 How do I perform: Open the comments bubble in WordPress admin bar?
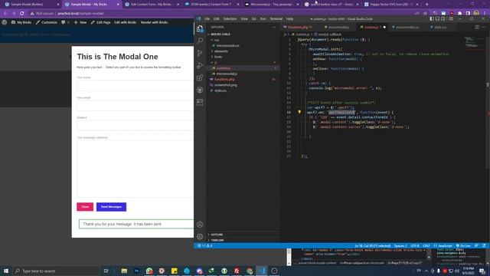pyautogui.click(x=65, y=22)
